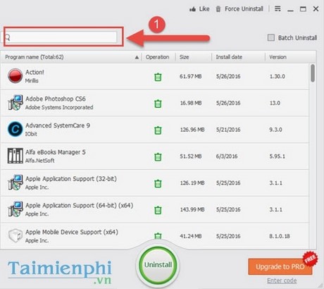Viewport: 324px width, 289px height.
Task: Select the Alfa eBooks Manager bookshelf icon
Action: (15, 156)
